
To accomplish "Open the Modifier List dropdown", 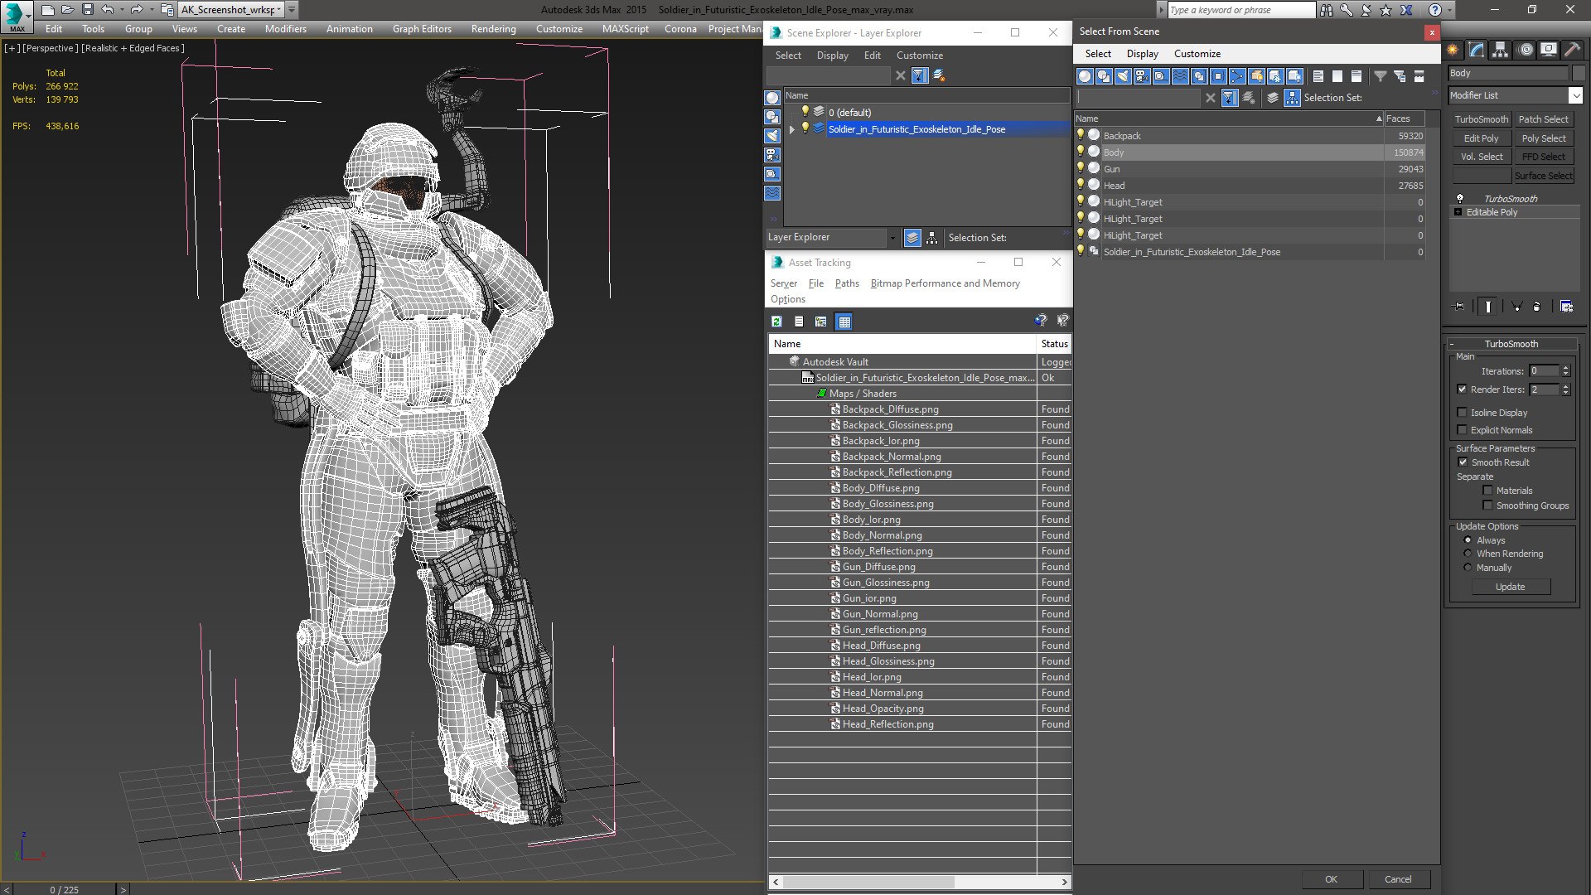I will [1575, 95].
